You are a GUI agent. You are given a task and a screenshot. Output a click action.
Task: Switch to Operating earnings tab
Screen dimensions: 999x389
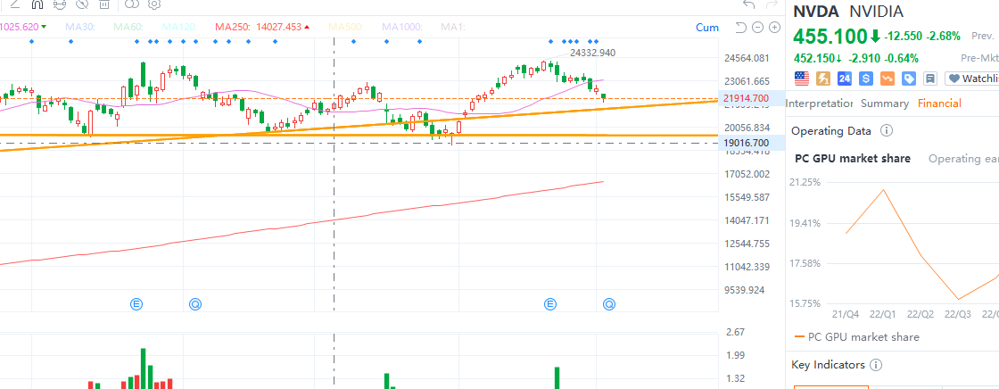pyautogui.click(x=963, y=158)
